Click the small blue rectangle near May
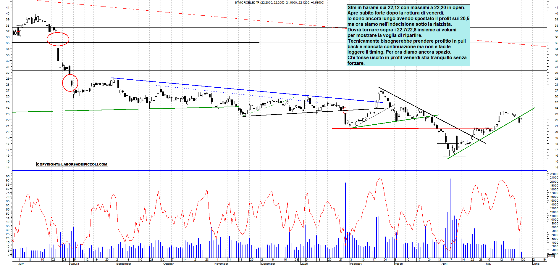 [479, 141]
